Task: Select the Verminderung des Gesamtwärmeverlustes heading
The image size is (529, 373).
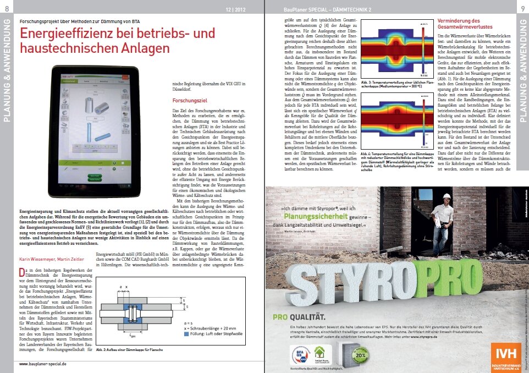Action: [x=465, y=24]
